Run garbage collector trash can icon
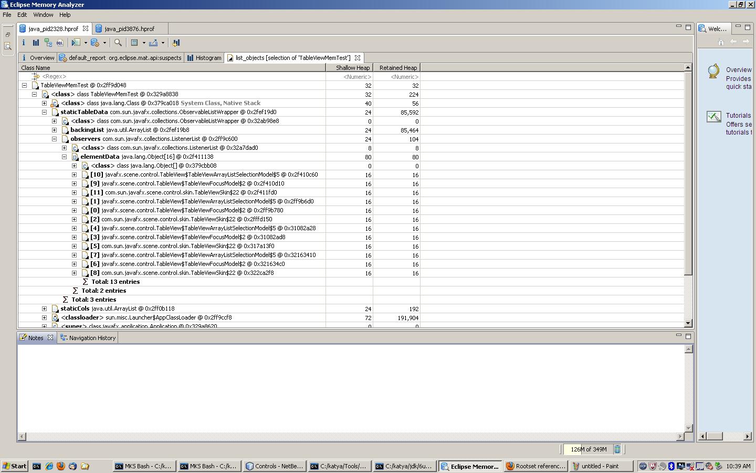 617,449
